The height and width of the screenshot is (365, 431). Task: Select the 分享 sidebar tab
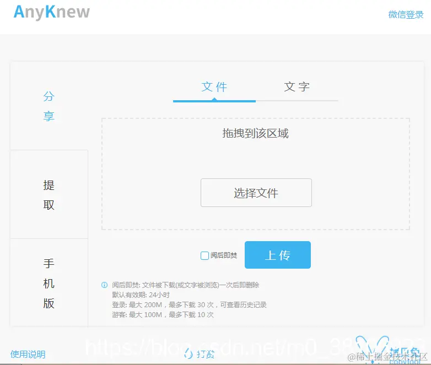click(x=49, y=106)
